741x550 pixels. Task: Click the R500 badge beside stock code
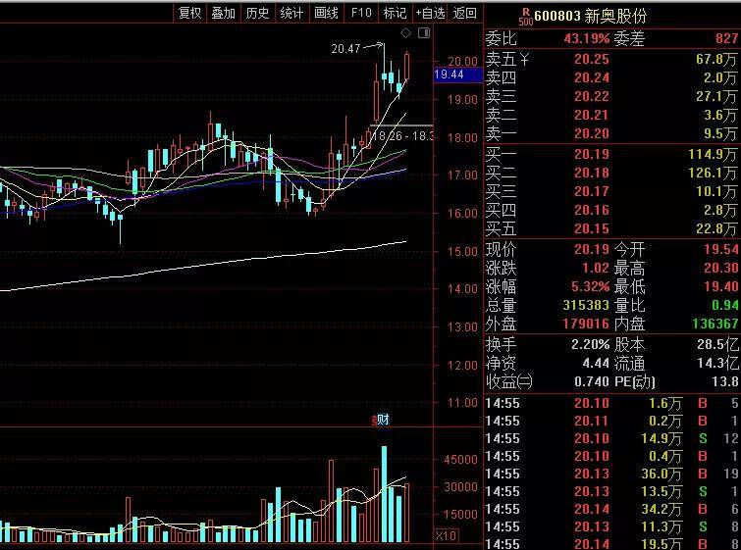pyautogui.click(x=525, y=17)
